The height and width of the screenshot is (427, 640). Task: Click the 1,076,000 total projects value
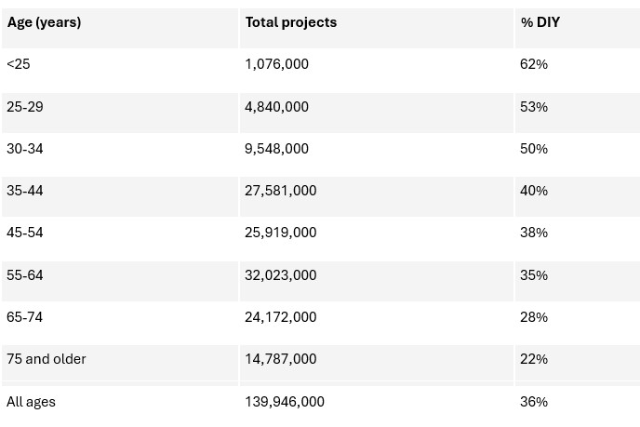tap(276, 65)
